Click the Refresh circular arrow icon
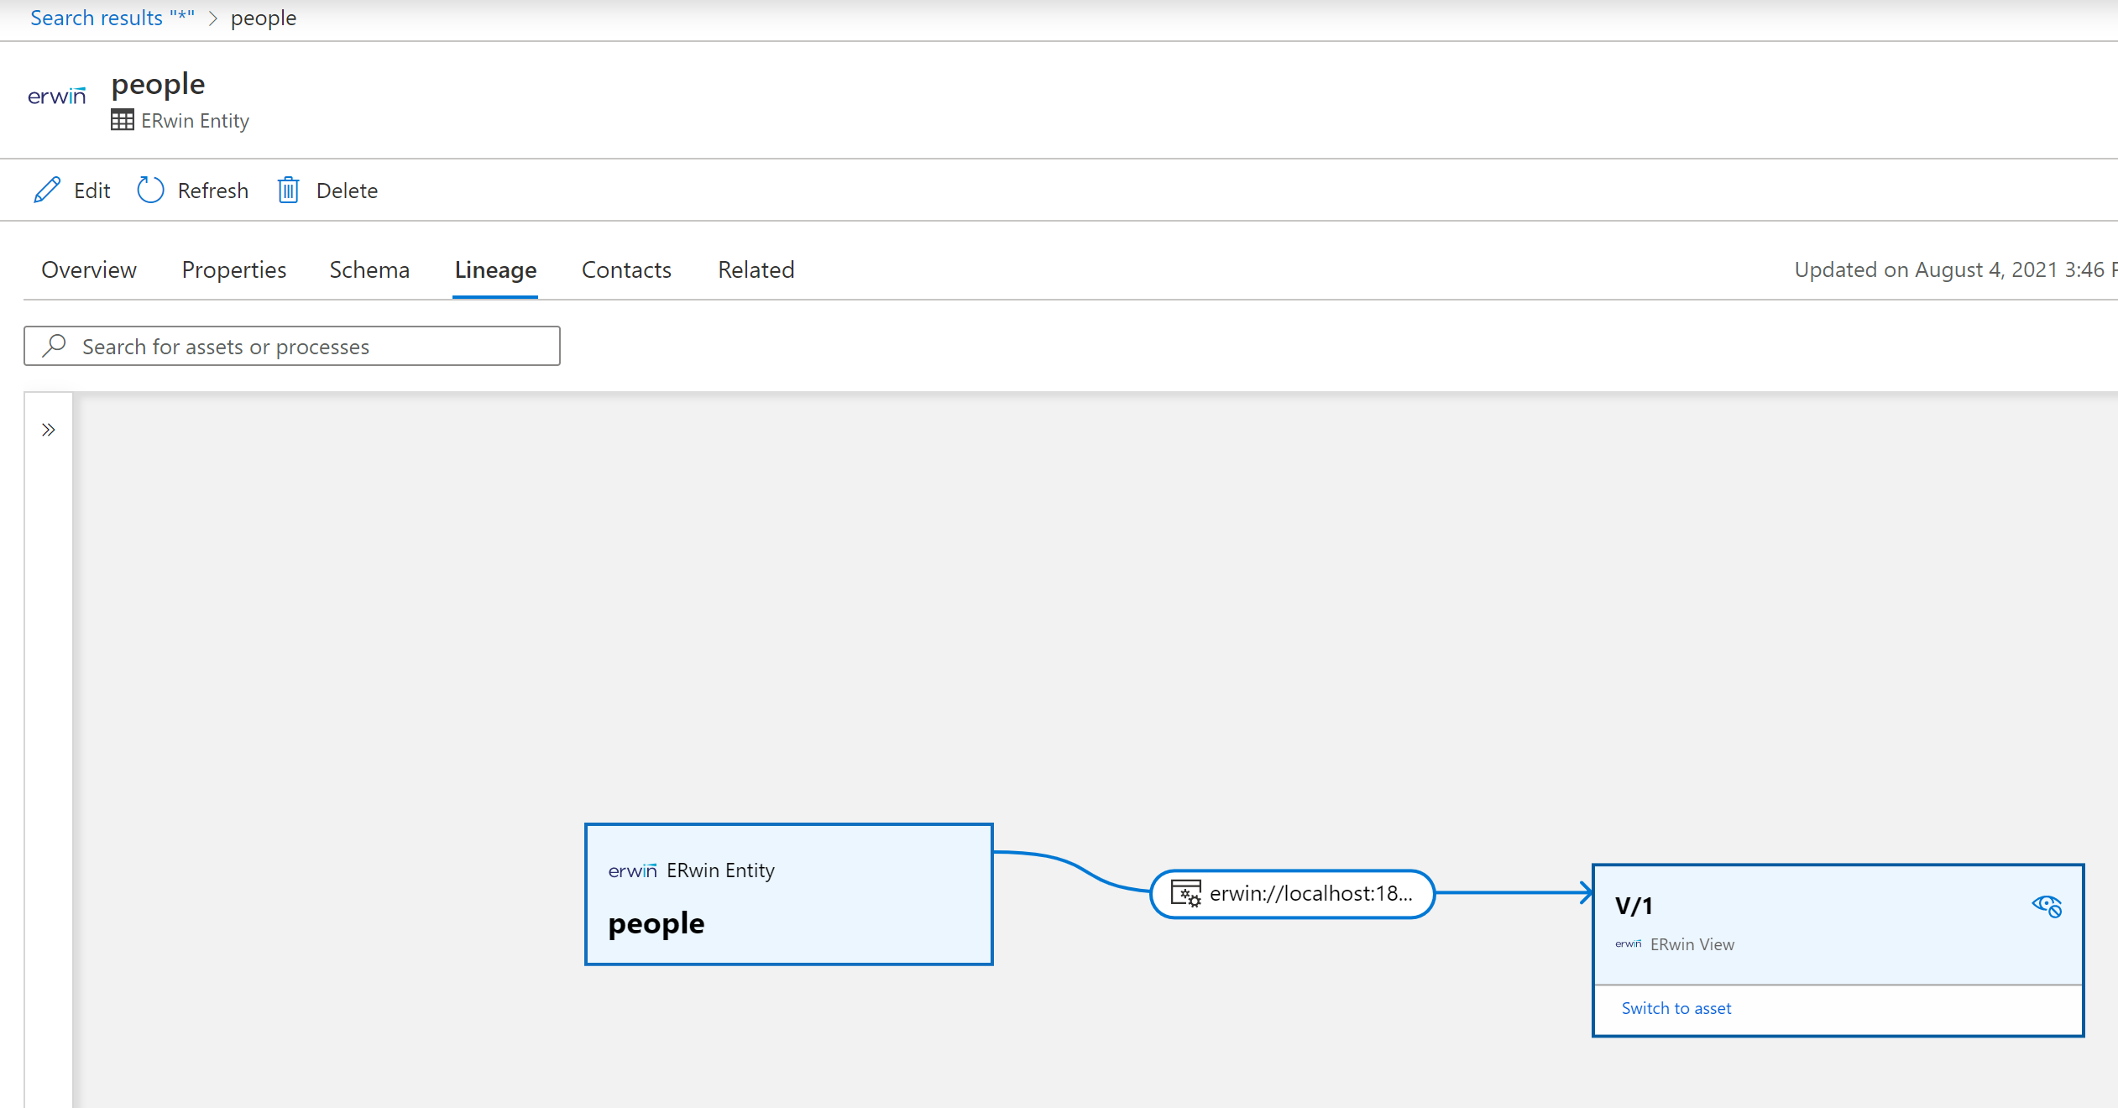This screenshot has height=1108, width=2118. [149, 189]
